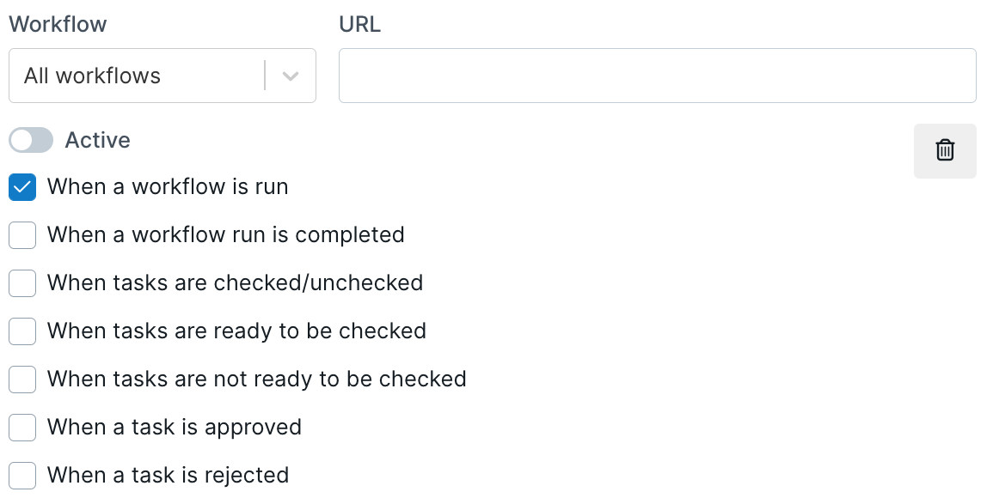
Task: Open the "All workflows" combo box
Action: 138,76
